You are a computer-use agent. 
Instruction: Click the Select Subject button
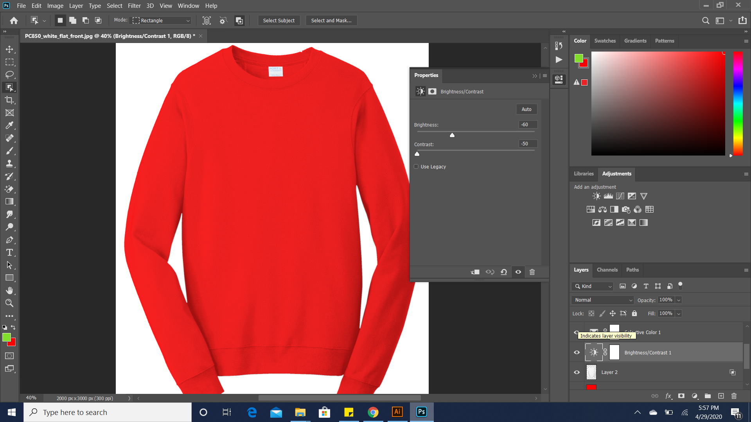(278, 20)
